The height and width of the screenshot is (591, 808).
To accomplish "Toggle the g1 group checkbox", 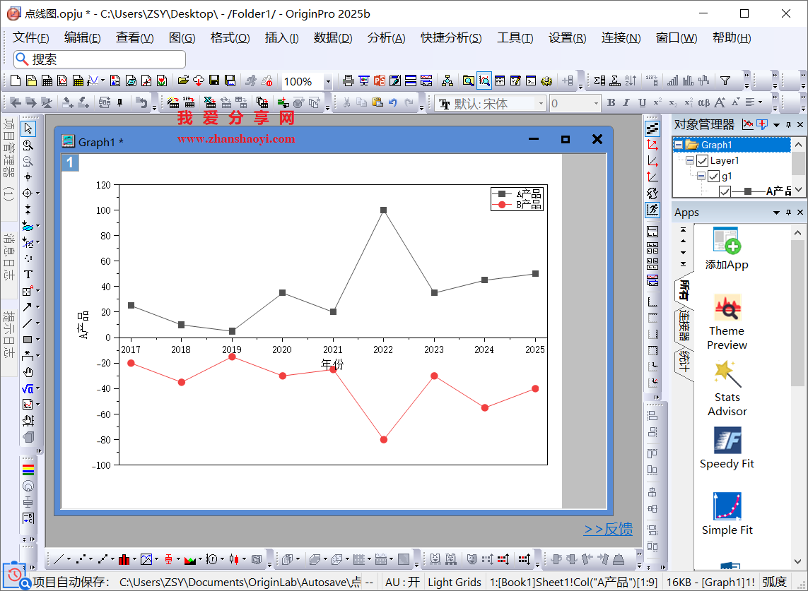I will pyautogui.click(x=713, y=177).
